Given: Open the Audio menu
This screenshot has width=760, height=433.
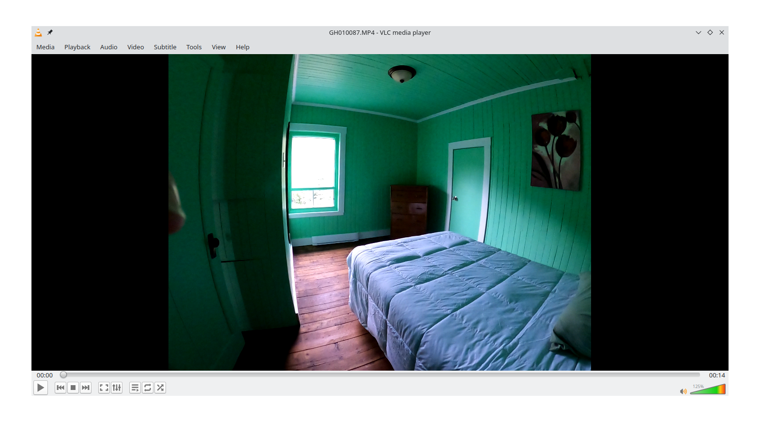Looking at the screenshot, I should tap(109, 47).
